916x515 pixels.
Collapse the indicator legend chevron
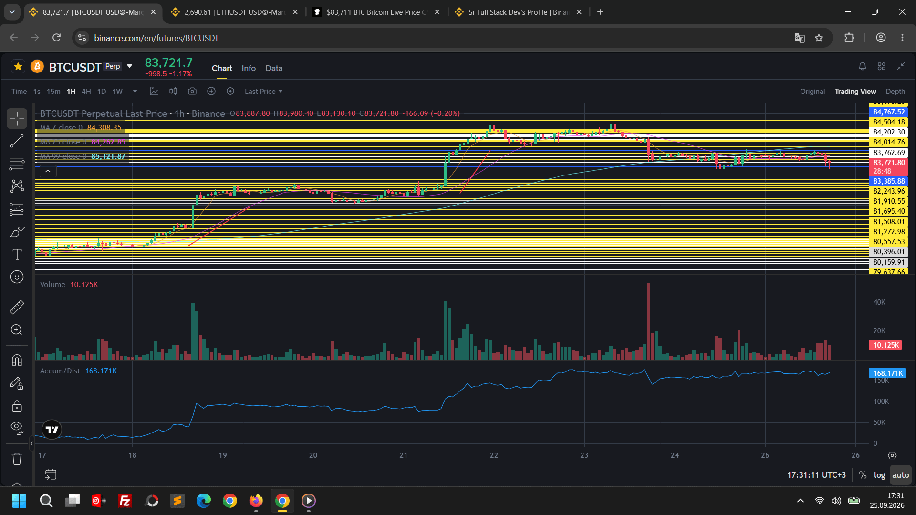(x=48, y=171)
